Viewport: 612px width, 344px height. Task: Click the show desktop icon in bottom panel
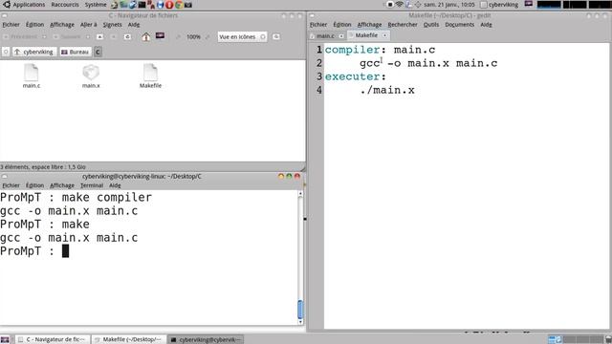pyautogui.click(x=5, y=340)
